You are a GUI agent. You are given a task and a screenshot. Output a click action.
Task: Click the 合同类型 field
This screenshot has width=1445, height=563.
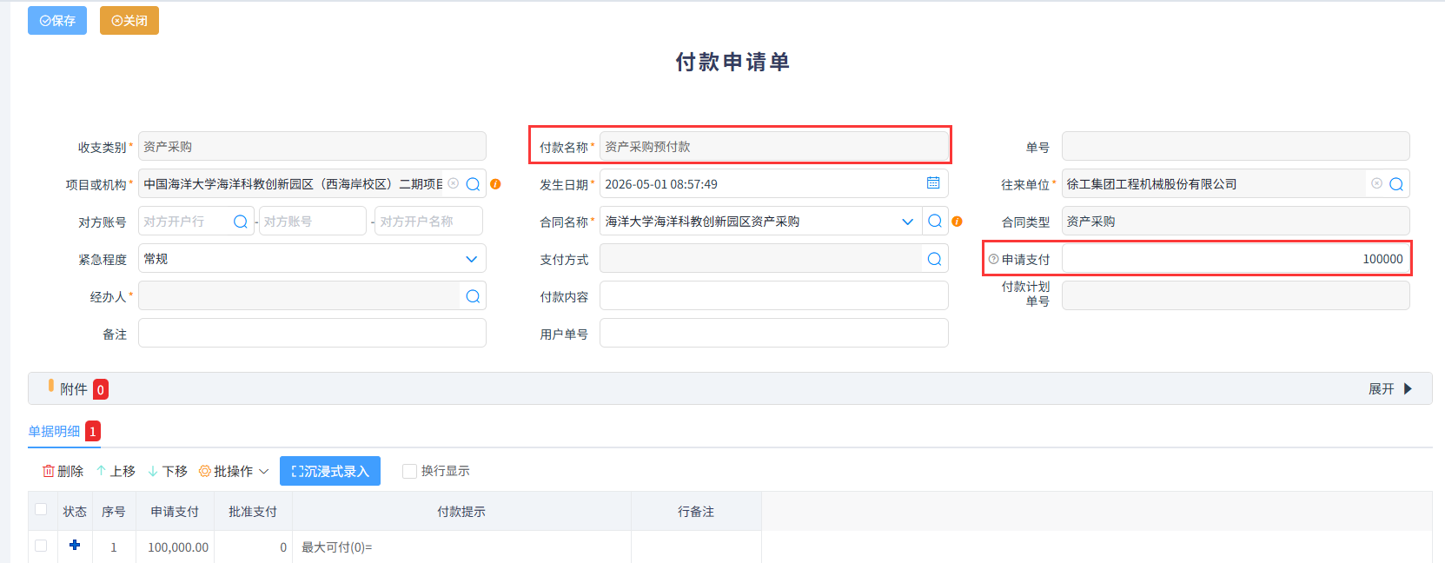click(1236, 222)
